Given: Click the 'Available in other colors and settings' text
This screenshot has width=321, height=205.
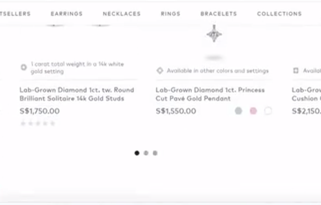Looking at the screenshot, I should click(218, 71).
